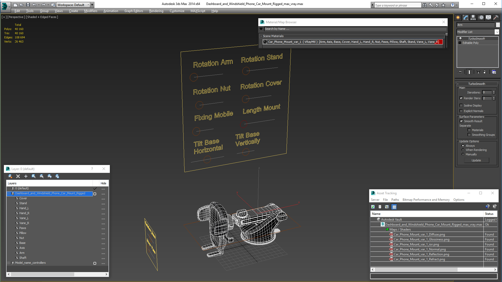Switch Asset Tracking to table view
Screen dimensions: 502x282
(x=394, y=207)
